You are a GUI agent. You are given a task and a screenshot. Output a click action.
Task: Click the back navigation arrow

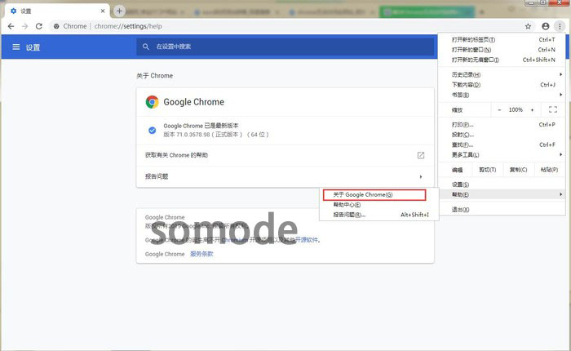point(11,26)
